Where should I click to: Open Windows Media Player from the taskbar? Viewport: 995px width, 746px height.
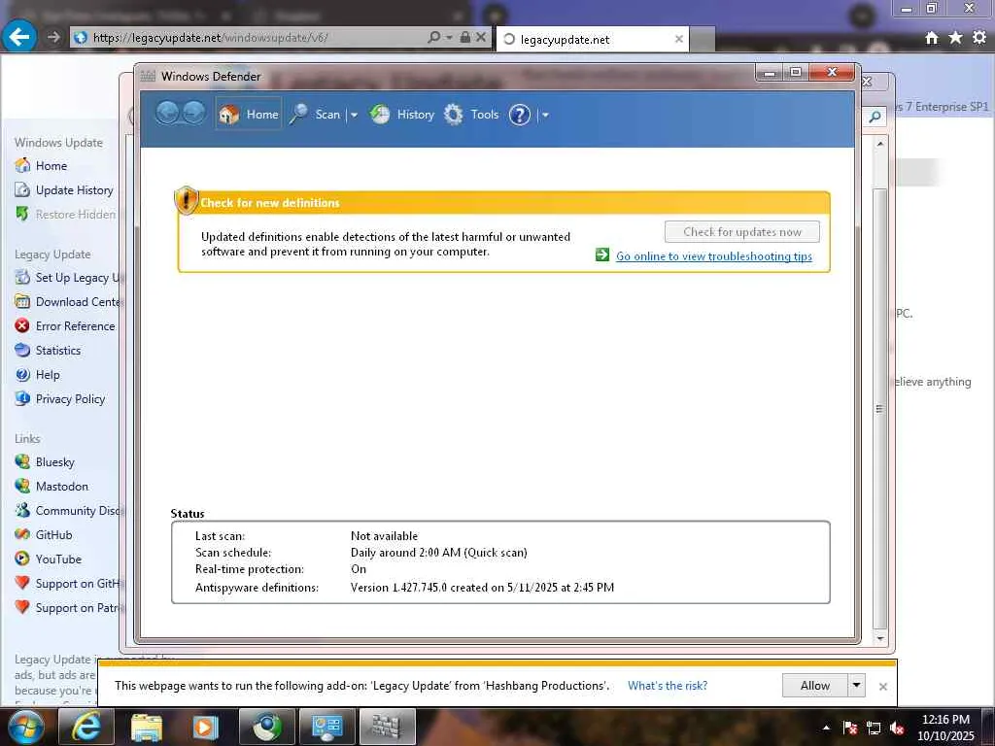(206, 727)
